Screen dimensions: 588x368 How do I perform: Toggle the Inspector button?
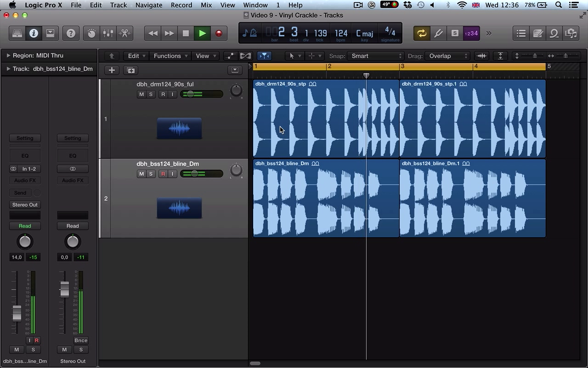34,33
